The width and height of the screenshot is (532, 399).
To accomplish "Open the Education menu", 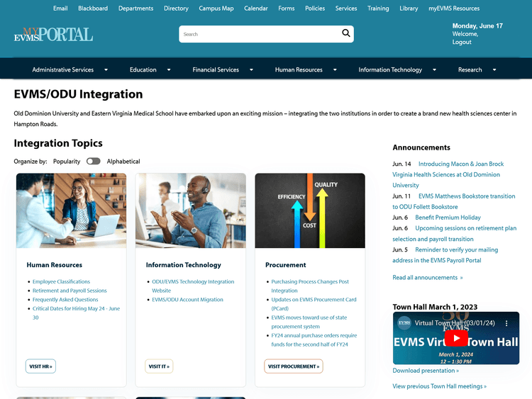I will pos(143,69).
